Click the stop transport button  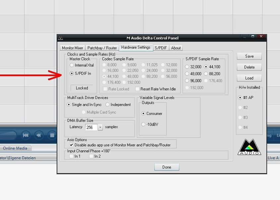[x=52, y=135]
